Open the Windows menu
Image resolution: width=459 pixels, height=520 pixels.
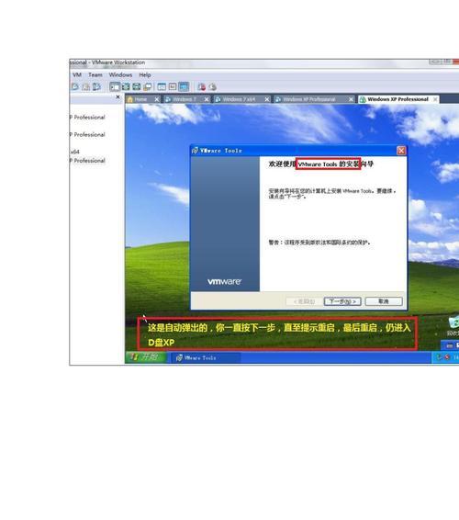coord(120,75)
